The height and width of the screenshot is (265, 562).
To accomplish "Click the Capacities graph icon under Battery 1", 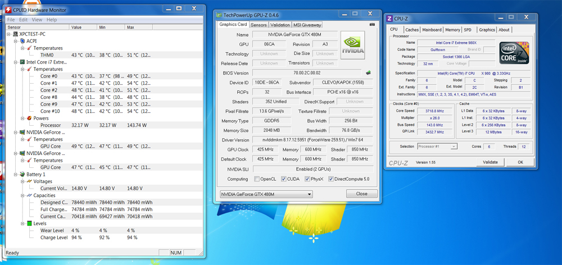I will (x=29, y=195).
